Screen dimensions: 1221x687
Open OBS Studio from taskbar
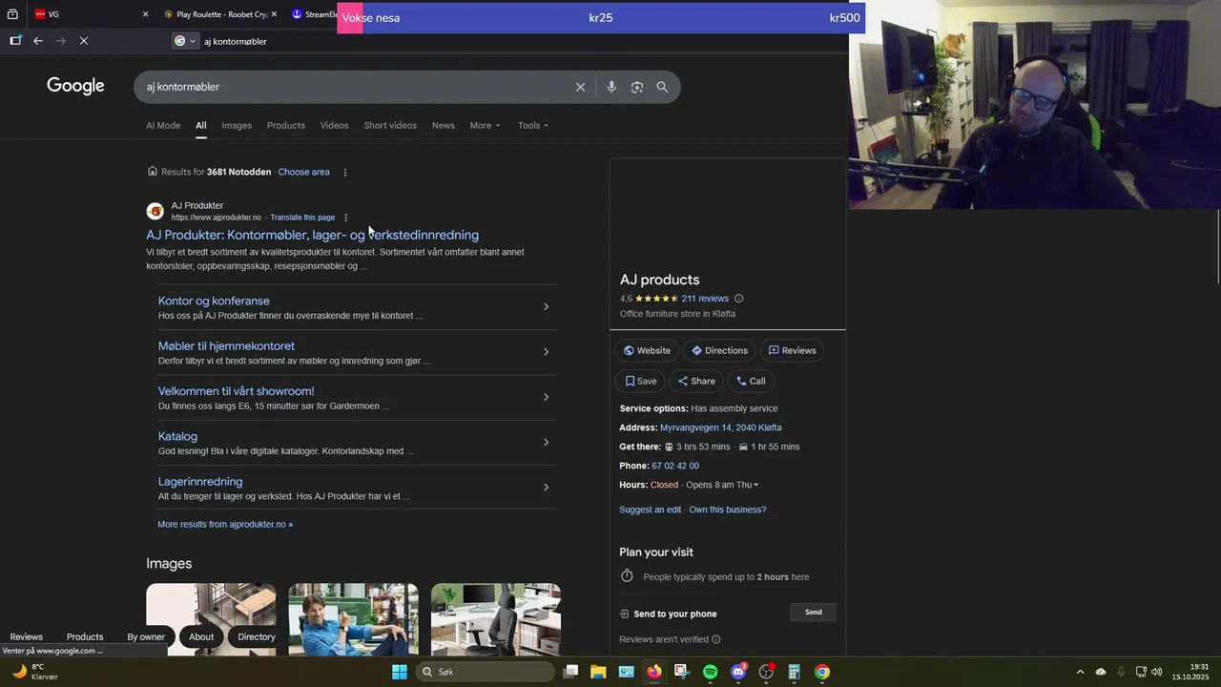point(766,672)
